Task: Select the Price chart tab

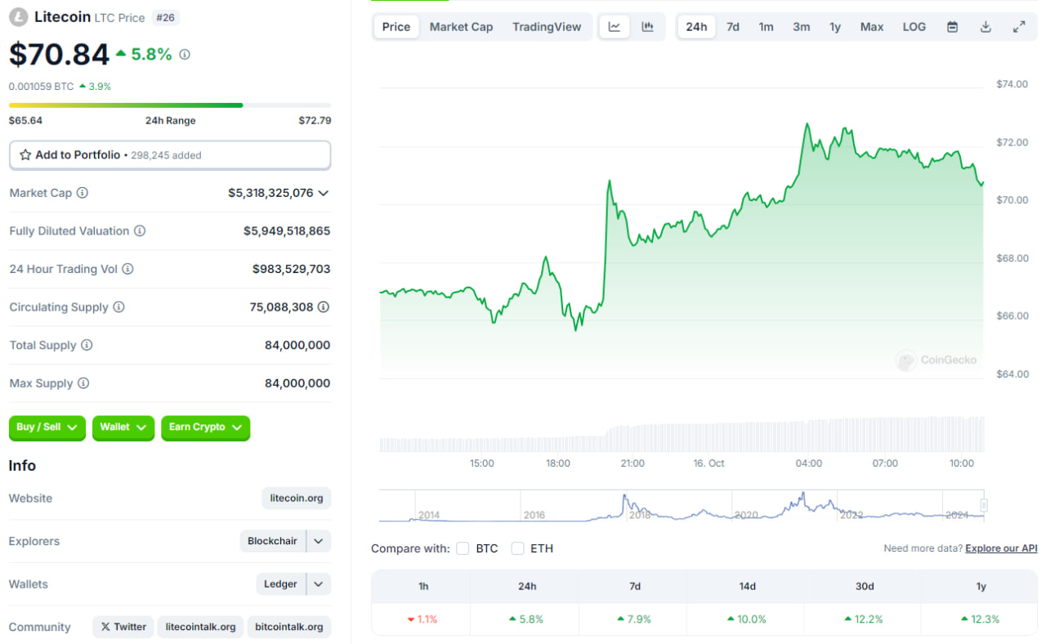Action: point(396,27)
